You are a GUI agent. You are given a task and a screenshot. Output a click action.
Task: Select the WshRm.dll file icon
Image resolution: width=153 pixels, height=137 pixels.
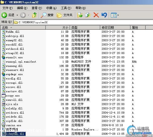pyautogui.click(x=4, y=32)
